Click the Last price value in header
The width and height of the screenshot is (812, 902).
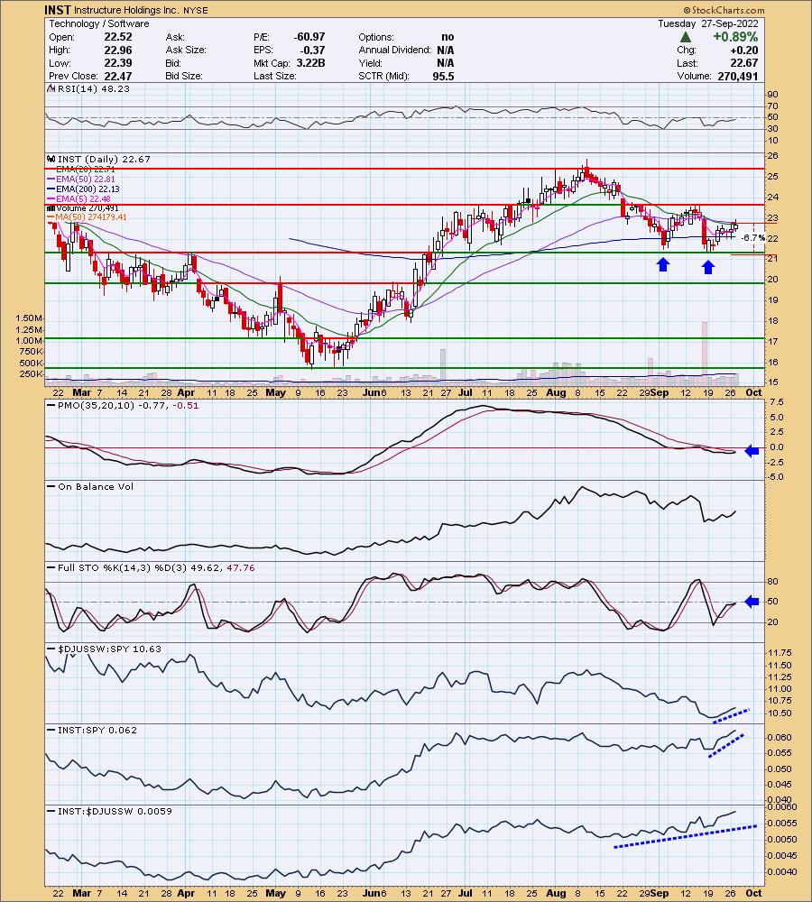(x=744, y=63)
